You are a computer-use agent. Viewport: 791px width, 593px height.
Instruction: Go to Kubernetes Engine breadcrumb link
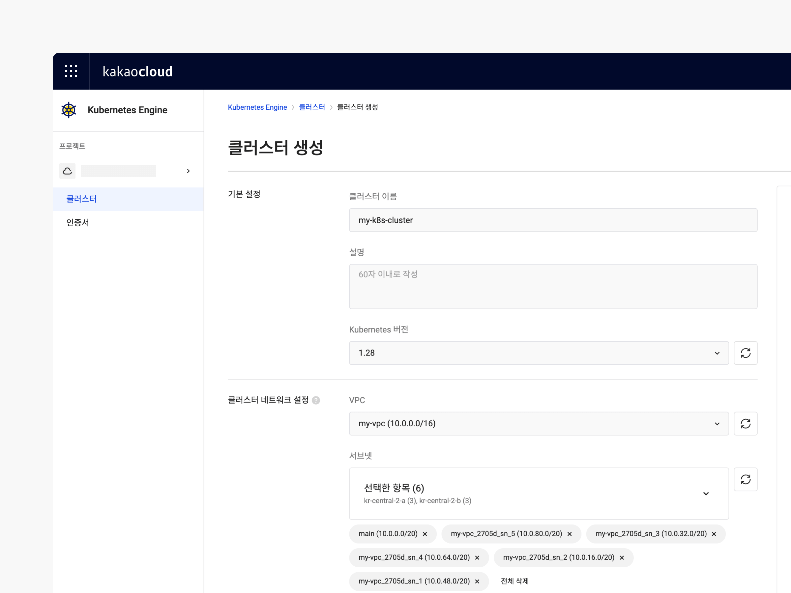click(257, 107)
